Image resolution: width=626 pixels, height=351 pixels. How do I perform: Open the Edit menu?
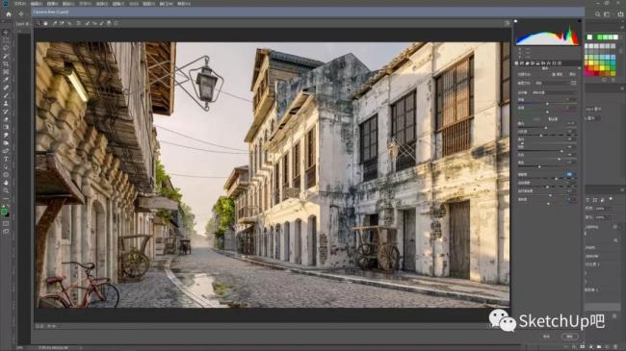(x=36, y=4)
